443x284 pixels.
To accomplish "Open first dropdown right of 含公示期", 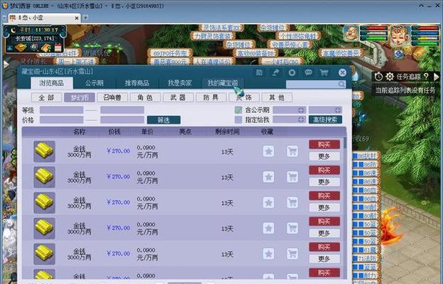I will click(x=290, y=110).
